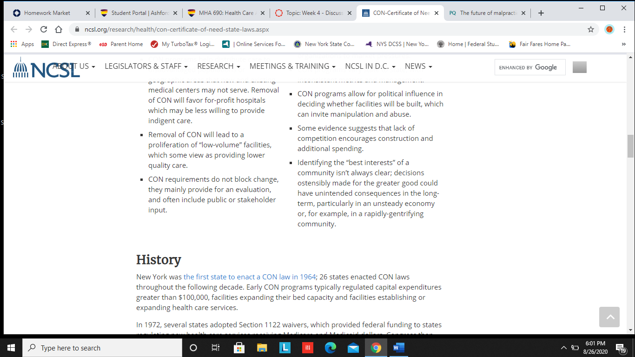Bookmark this page with the star icon
The image size is (635, 357).
click(591, 29)
